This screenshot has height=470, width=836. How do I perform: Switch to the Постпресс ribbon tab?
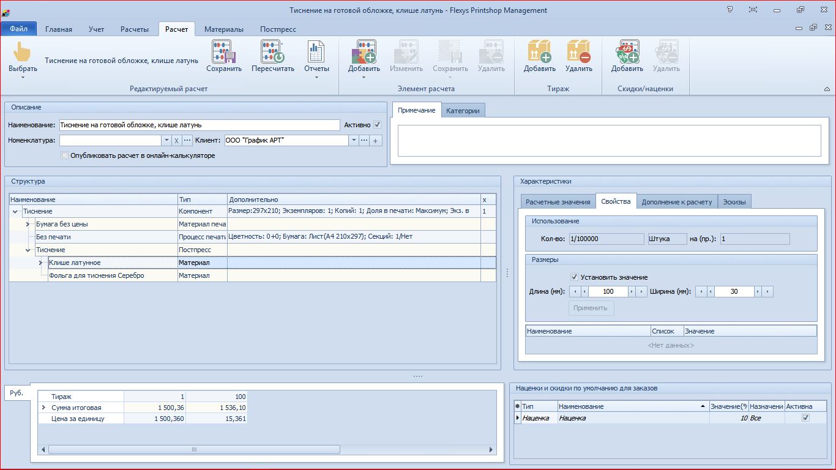tap(278, 29)
